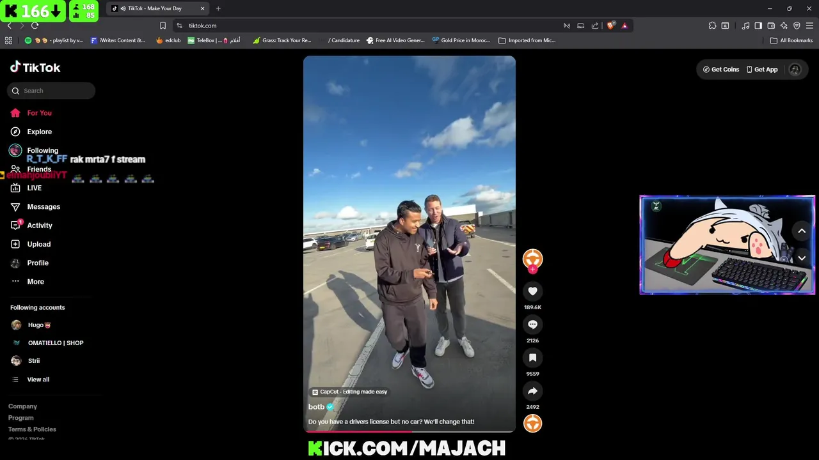
Task: Share the page via the address bar share icon
Action: [595, 26]
